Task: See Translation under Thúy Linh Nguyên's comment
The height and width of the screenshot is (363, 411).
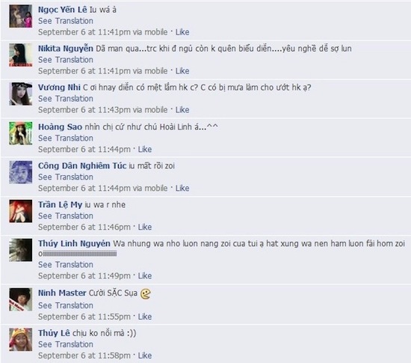Action: pos(66,264)
